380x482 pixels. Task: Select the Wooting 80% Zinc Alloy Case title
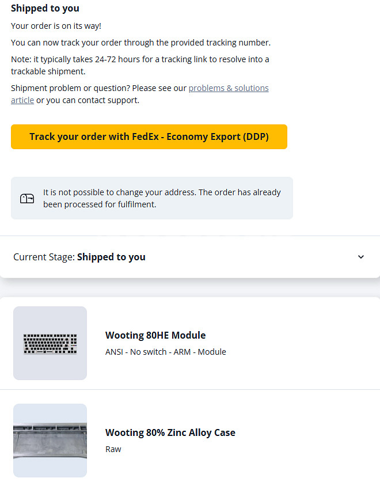[x=170, y=432]
